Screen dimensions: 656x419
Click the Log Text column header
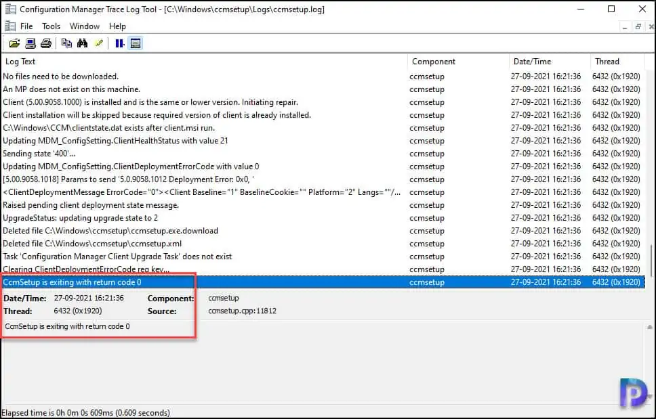tap(203, 62)
